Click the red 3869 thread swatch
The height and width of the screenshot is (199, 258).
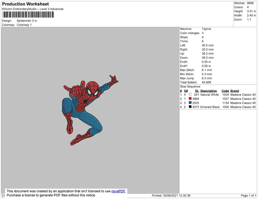(x=190, y=99)
